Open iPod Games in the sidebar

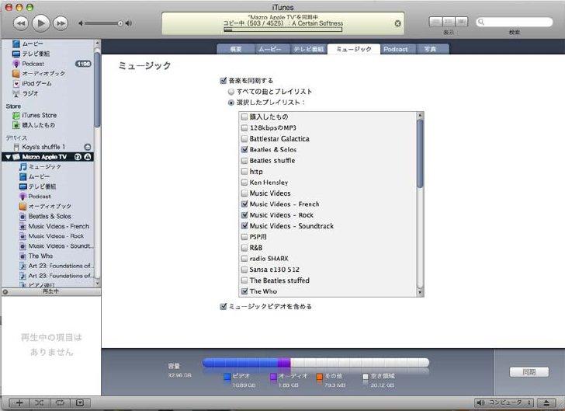(32, 84)
